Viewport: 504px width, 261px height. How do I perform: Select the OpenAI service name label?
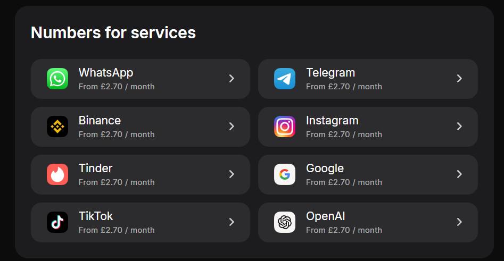pos(326,216)
